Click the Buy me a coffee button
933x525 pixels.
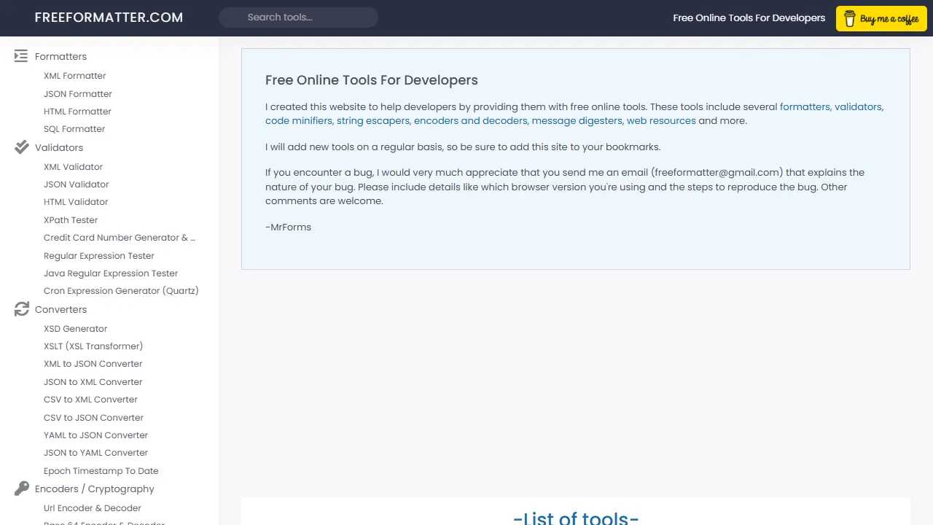click(881, 18)
